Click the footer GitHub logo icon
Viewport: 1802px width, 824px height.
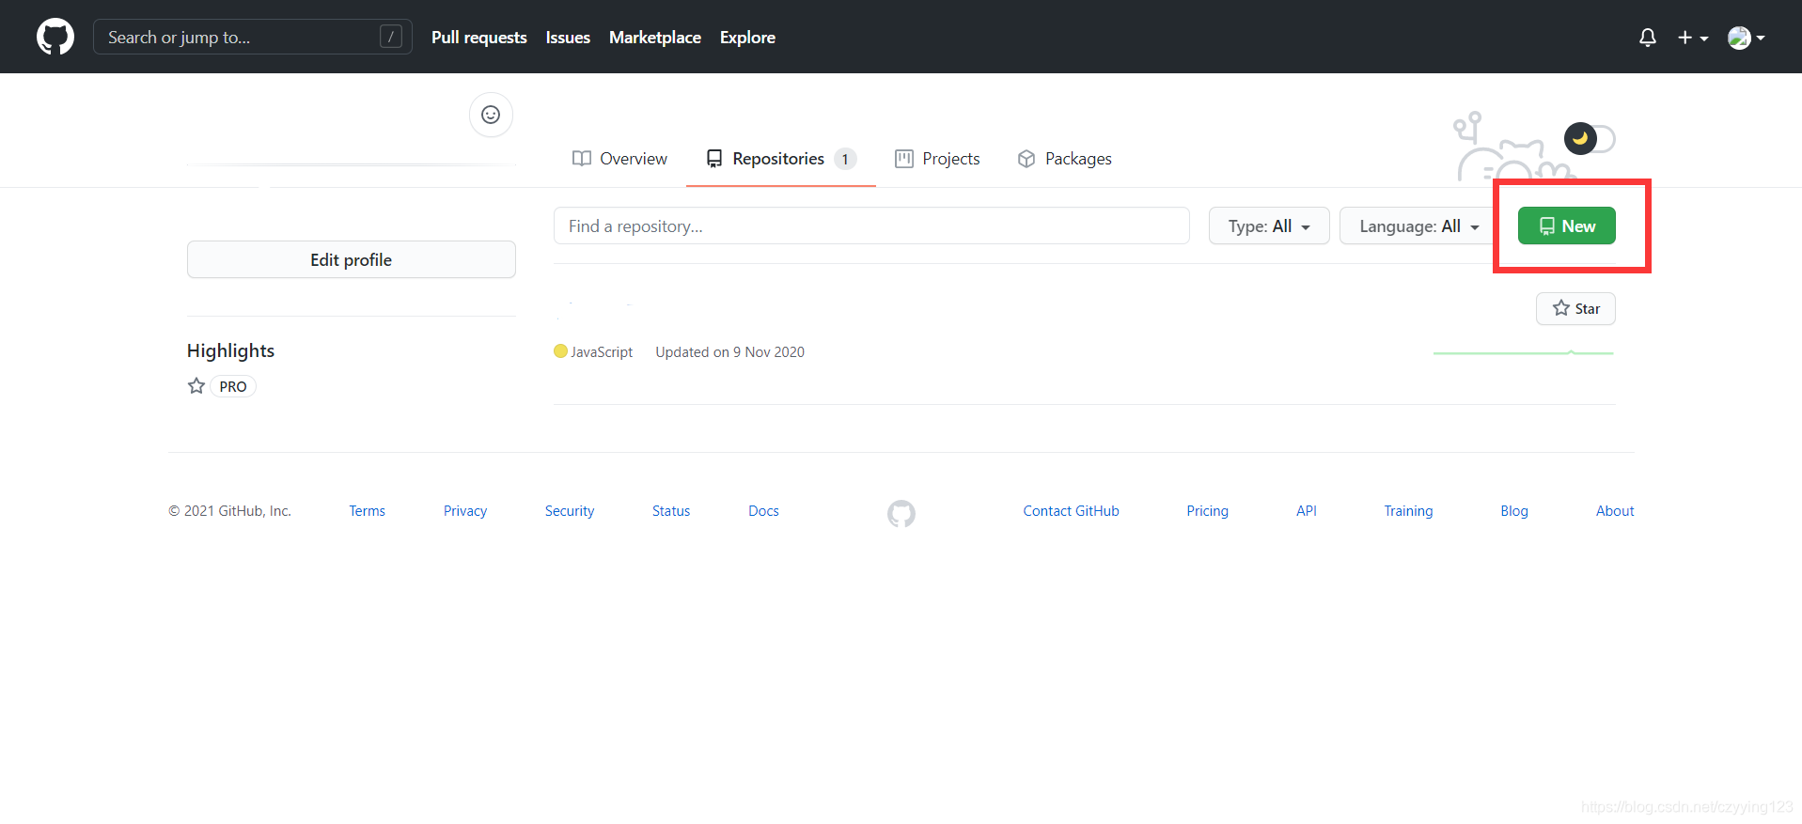(x=901, y=513)
